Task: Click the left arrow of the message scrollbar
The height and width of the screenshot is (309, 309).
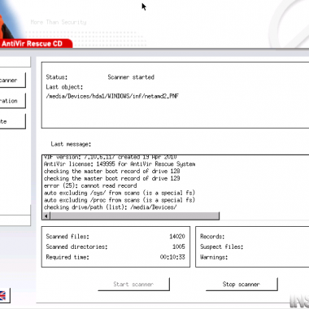Action: click(x=46, y=215)
